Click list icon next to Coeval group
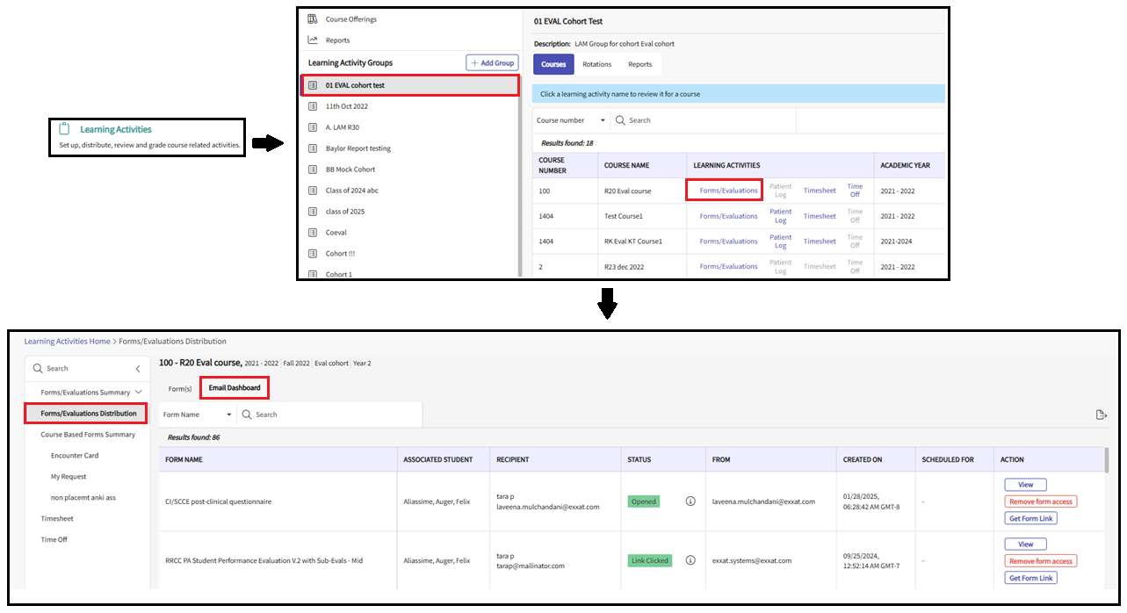Viewport: 1127px width, 613px height. coord(313,233)
